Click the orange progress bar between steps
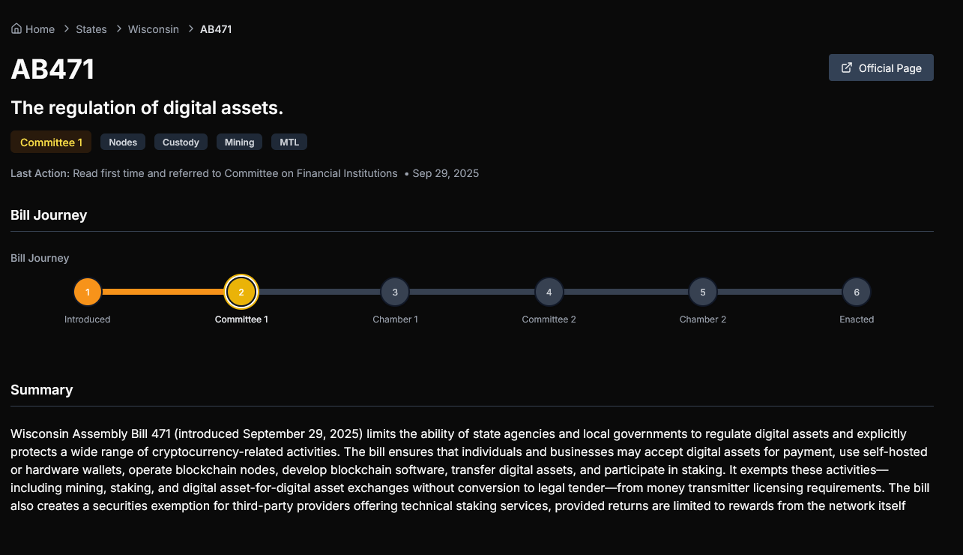Image resolution: width=963 pixels, height=555 pixels. coord(164,292)
